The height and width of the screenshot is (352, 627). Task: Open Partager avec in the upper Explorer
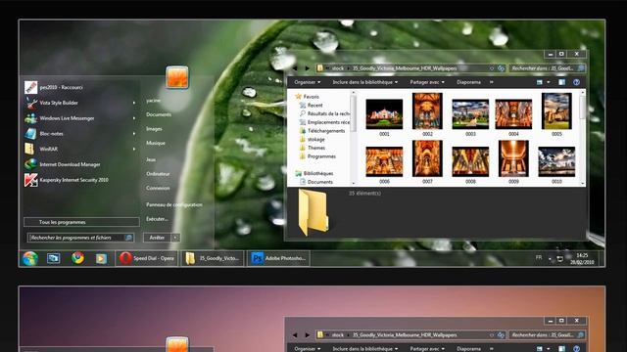(427, 82)
